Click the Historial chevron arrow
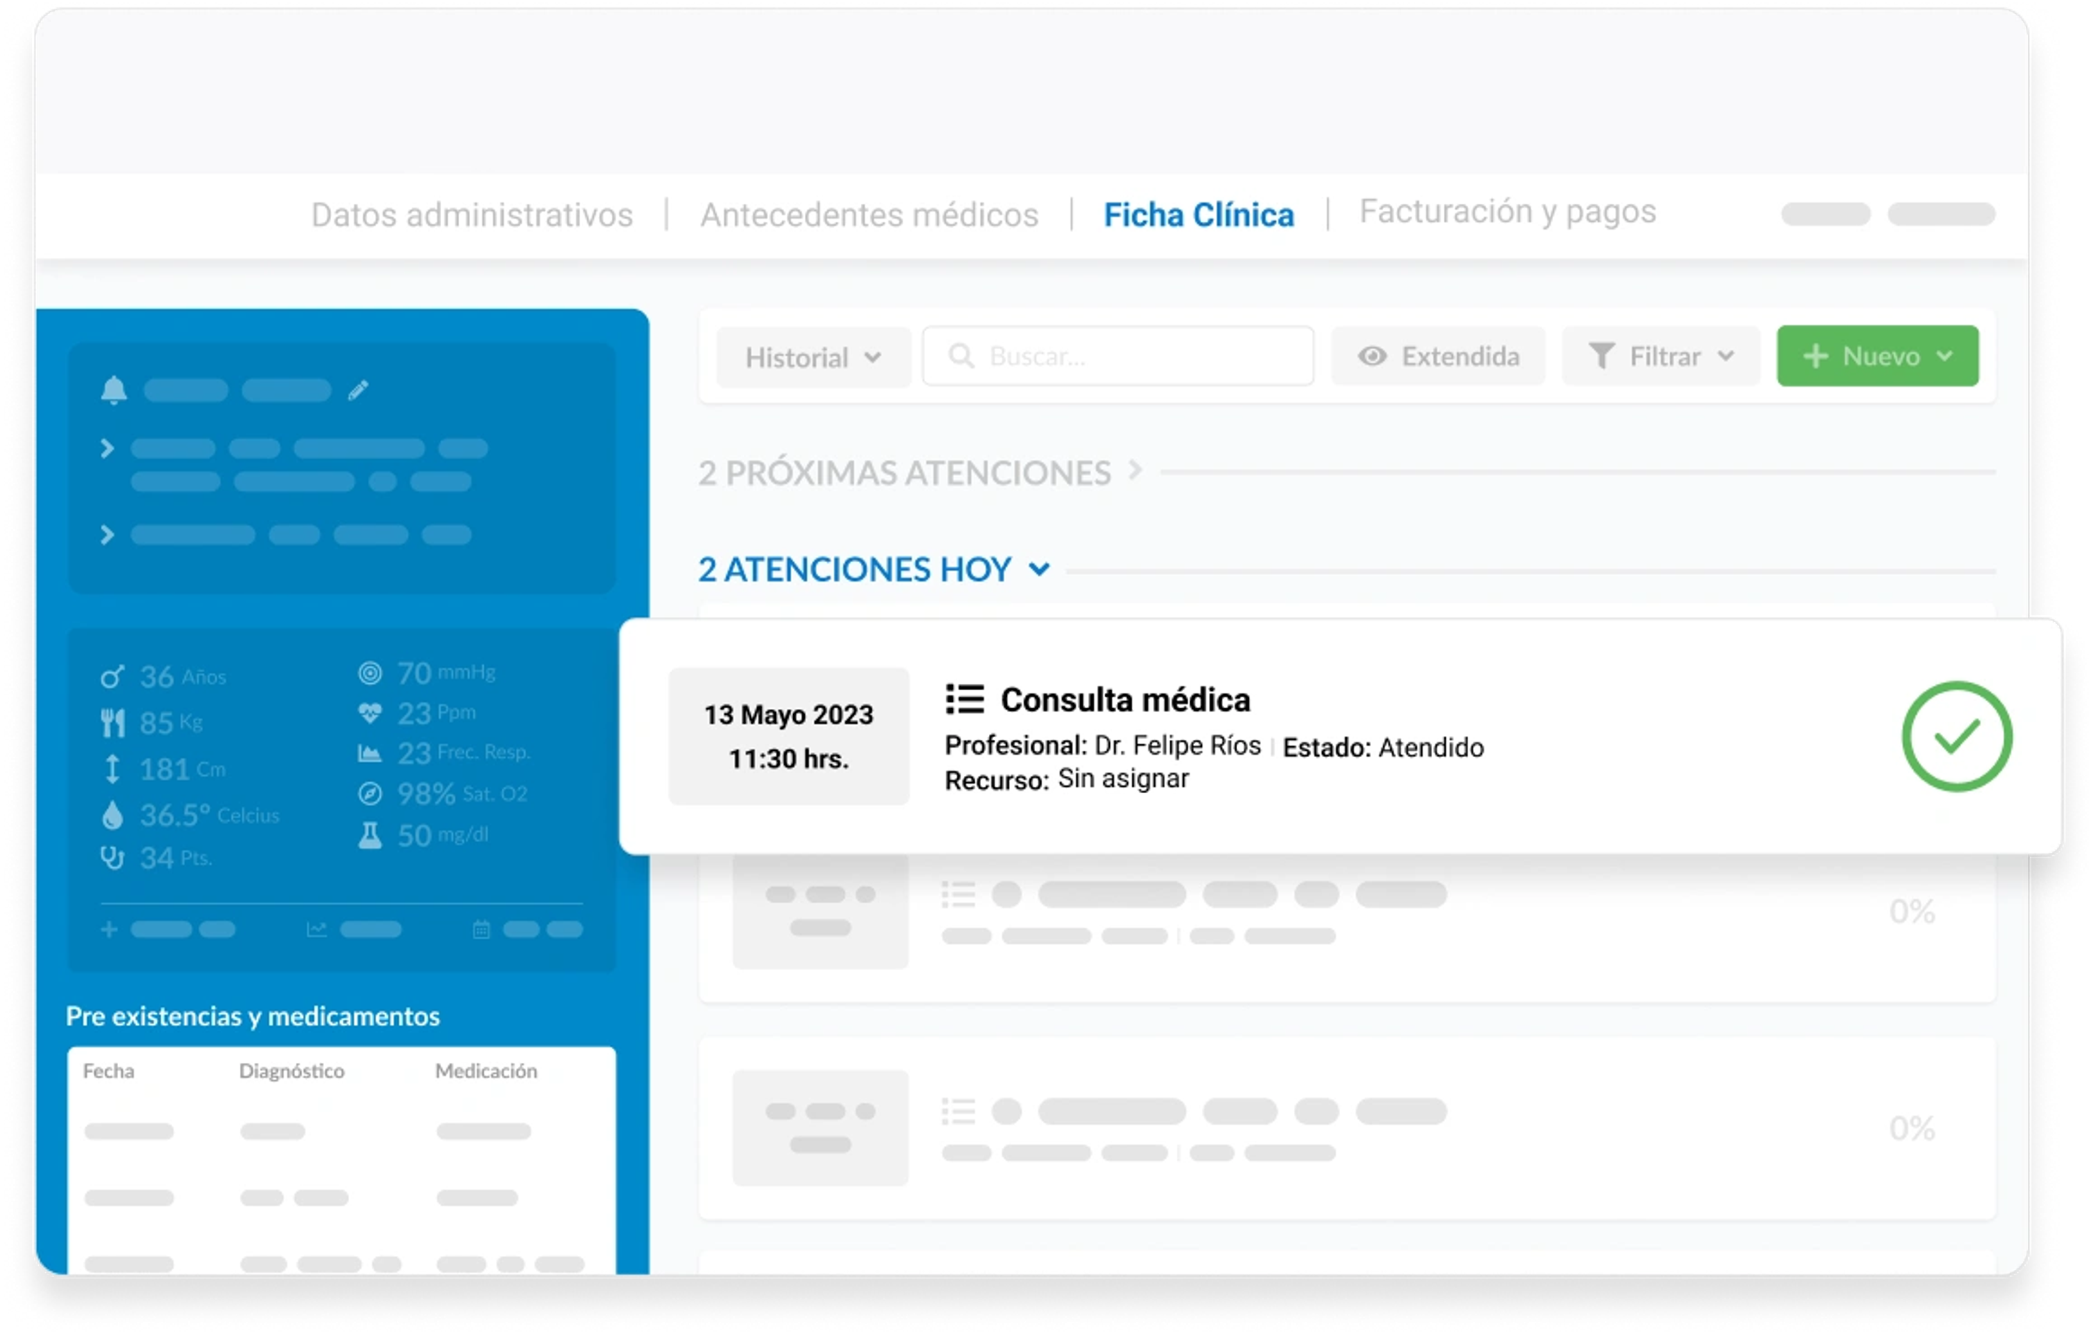2092x1332 pixels. 872,357
